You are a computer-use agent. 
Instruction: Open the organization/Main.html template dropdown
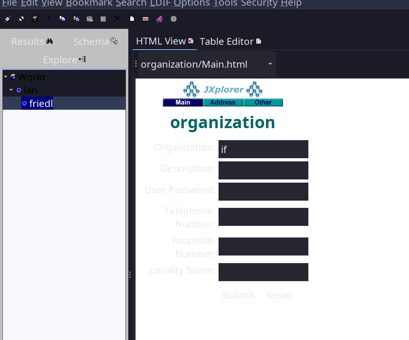point(270,64)
